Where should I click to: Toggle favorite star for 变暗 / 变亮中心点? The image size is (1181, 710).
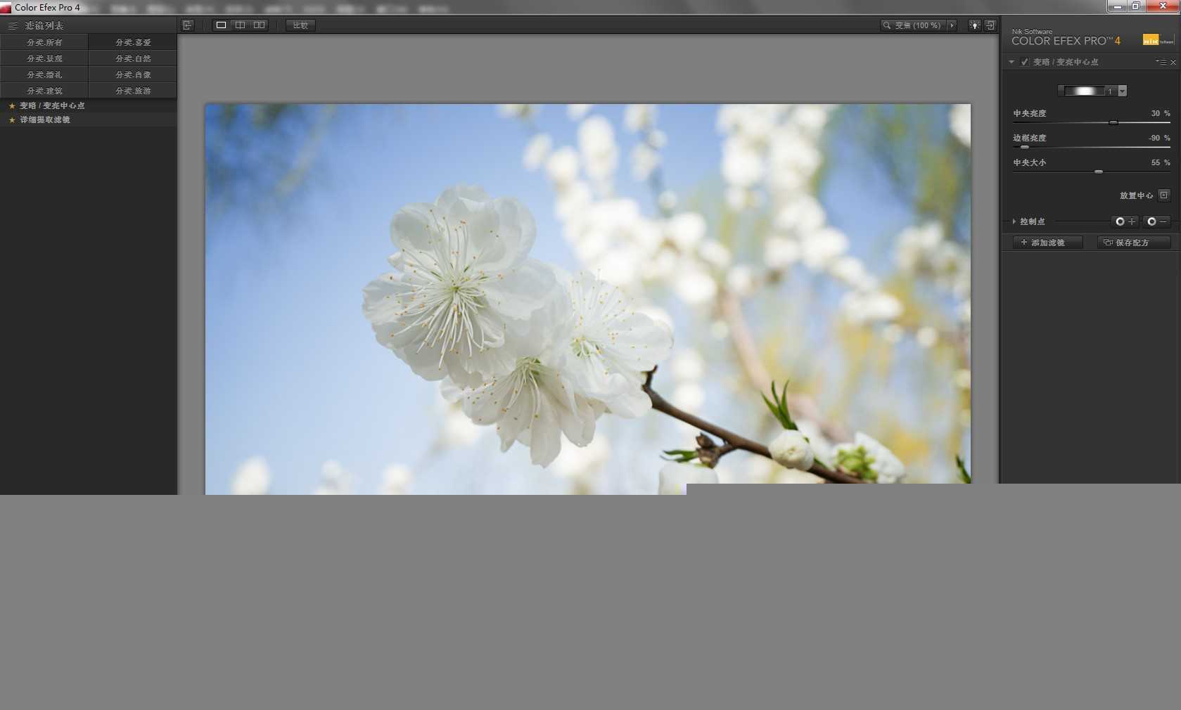(12, 105)
